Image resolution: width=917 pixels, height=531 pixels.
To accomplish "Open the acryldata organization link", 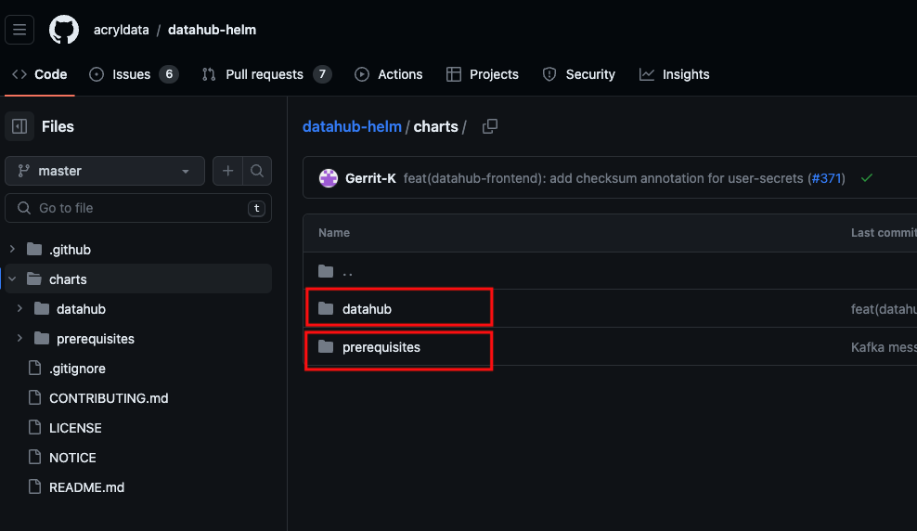I will tap(121, 30).
